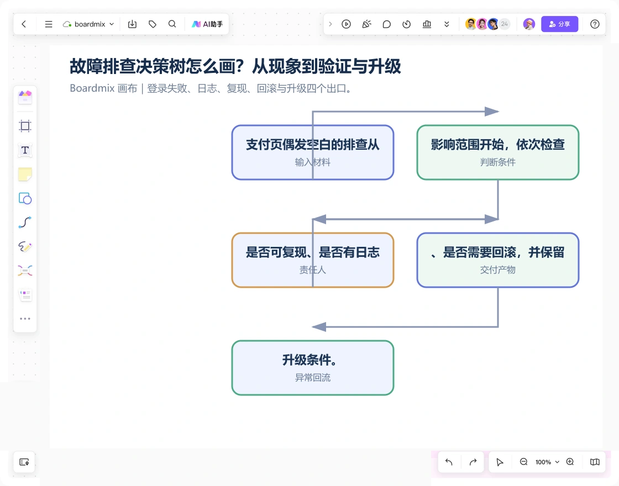The width and height of the screenshot is (619, 486).
Task: Click the 分享 share button
Action: tap(559, 24)
